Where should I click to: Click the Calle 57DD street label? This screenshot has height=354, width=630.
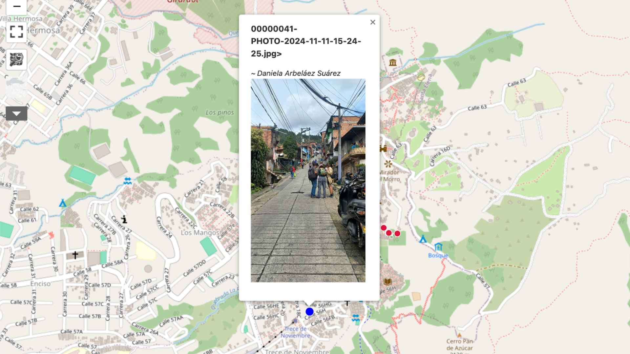pyautogui.click(x=194, y=268)
